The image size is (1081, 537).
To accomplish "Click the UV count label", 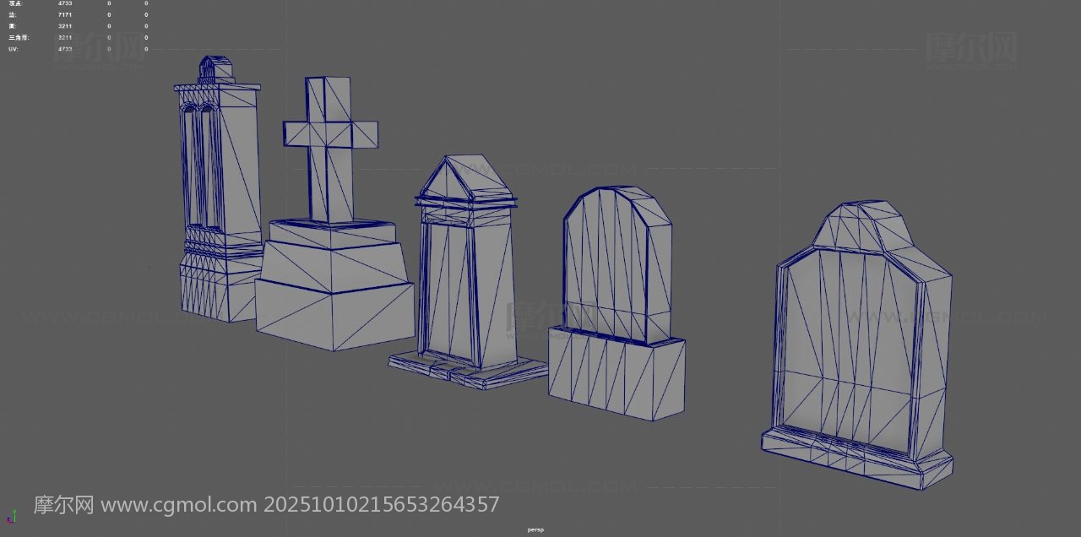I will (x=14, y=49).
